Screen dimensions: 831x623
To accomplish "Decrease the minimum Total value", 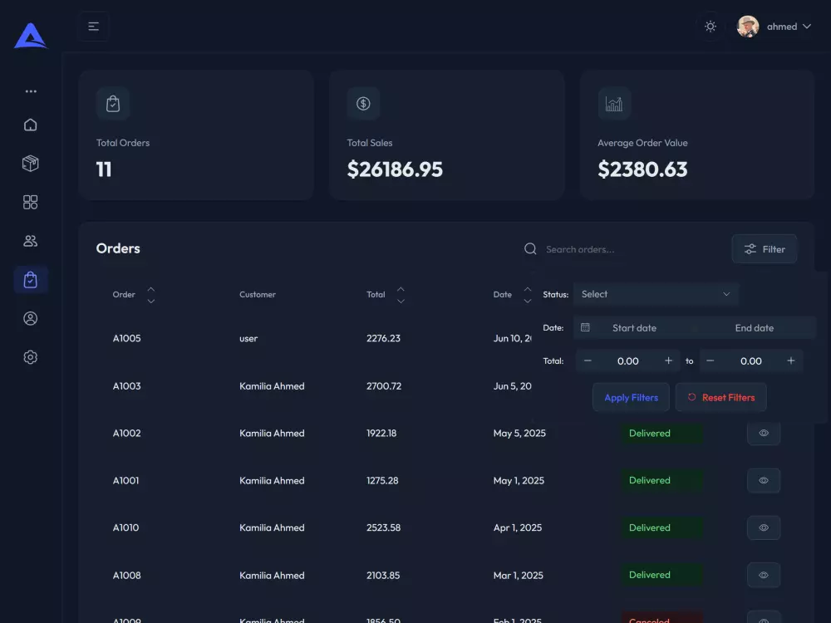I will tap(588, 361).
